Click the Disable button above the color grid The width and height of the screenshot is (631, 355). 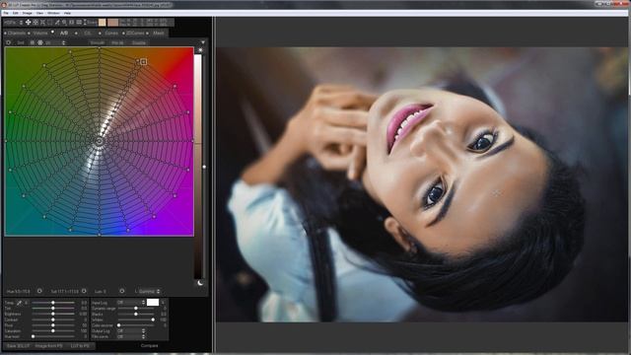tap(139, 42)
